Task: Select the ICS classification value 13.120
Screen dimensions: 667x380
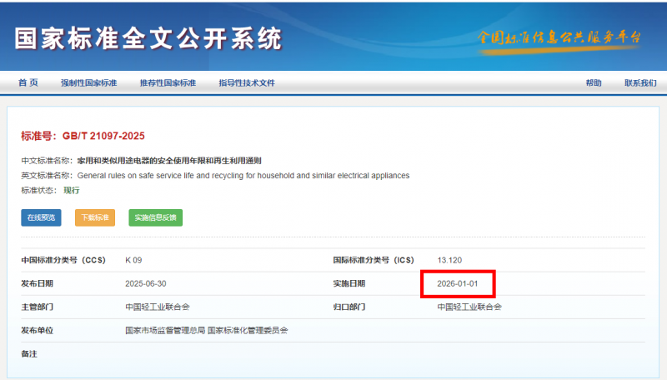Action: coord(451,260)
